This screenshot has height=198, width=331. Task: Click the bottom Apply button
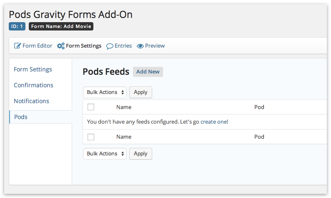[140, 154]
